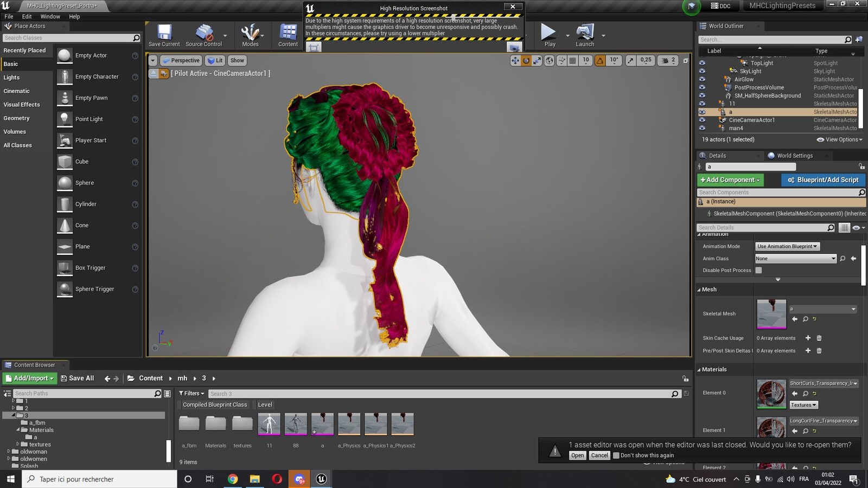Click the green Add Component button
868x488 pixels.
point(730,180)
